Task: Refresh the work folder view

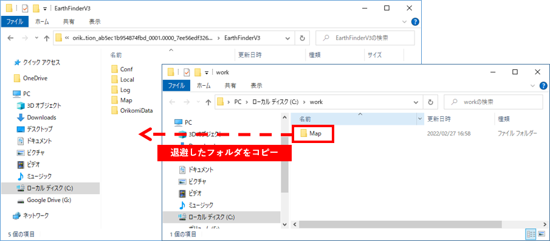Action: click(x=430, y=102)
